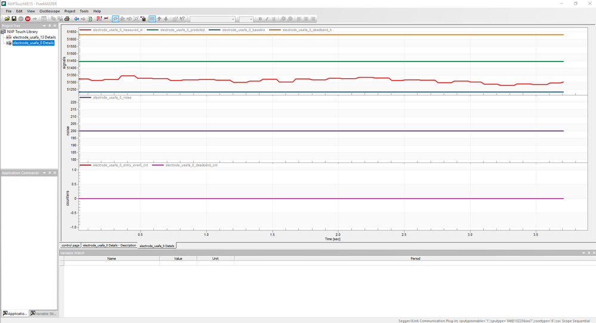Viewport: 596px width, 323px height.
Task: Click the electrode_usafa_0_deadband_cnt legend entry
Action: pyautogui.click(x=185, y=165)
